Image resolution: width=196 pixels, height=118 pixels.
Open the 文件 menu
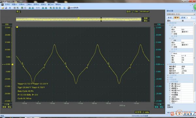pos(7,4)
